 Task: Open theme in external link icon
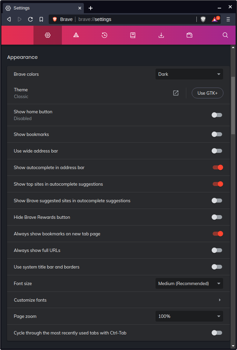click(176, 93)
